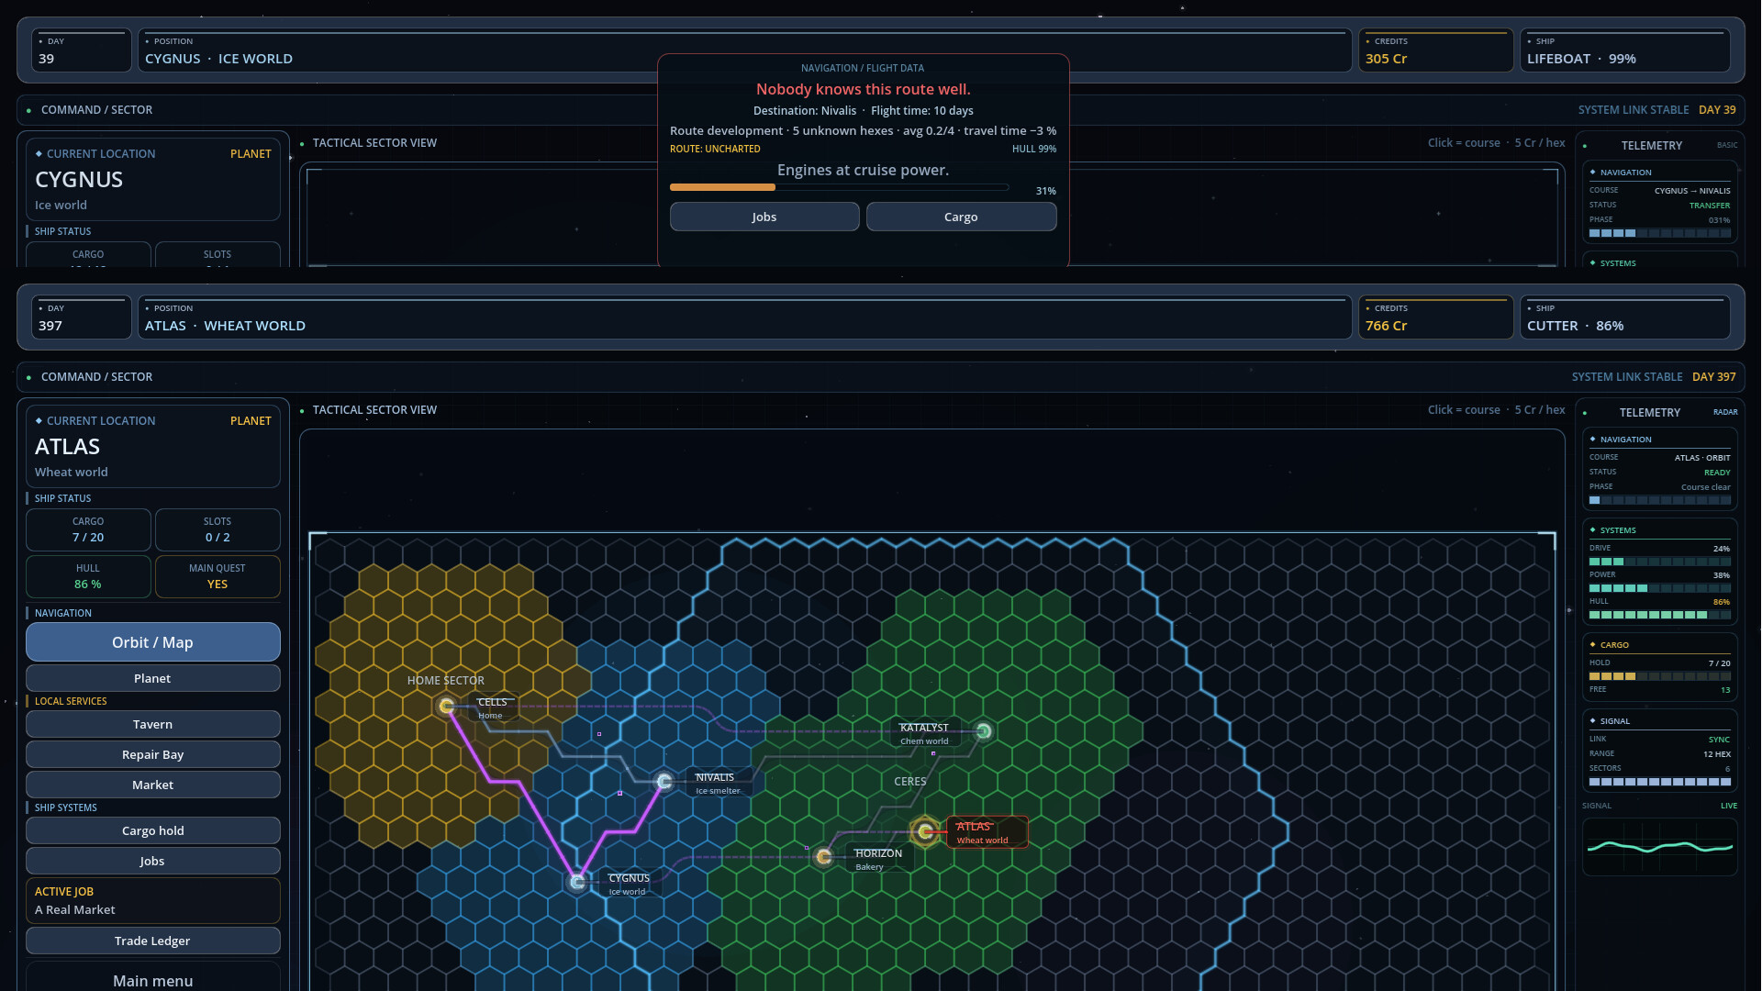Image resolution: width=1762 pixels, height=991 pixels.
Task: Return to the Main menu
Action: coord(152,980)
